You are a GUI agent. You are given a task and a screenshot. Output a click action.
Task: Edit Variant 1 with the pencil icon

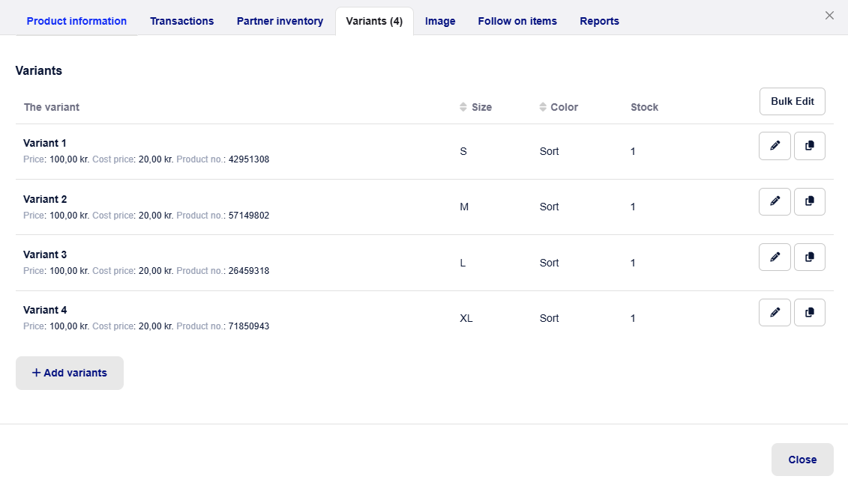(x=775, y=146)
